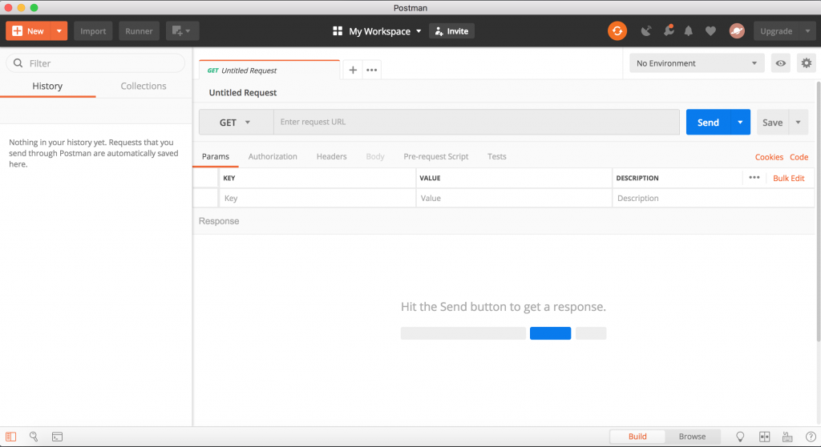Click the workspace grid icon
The height and width of the screenshot is (447, 821).
pyautogui.click(x=338, y=31)
